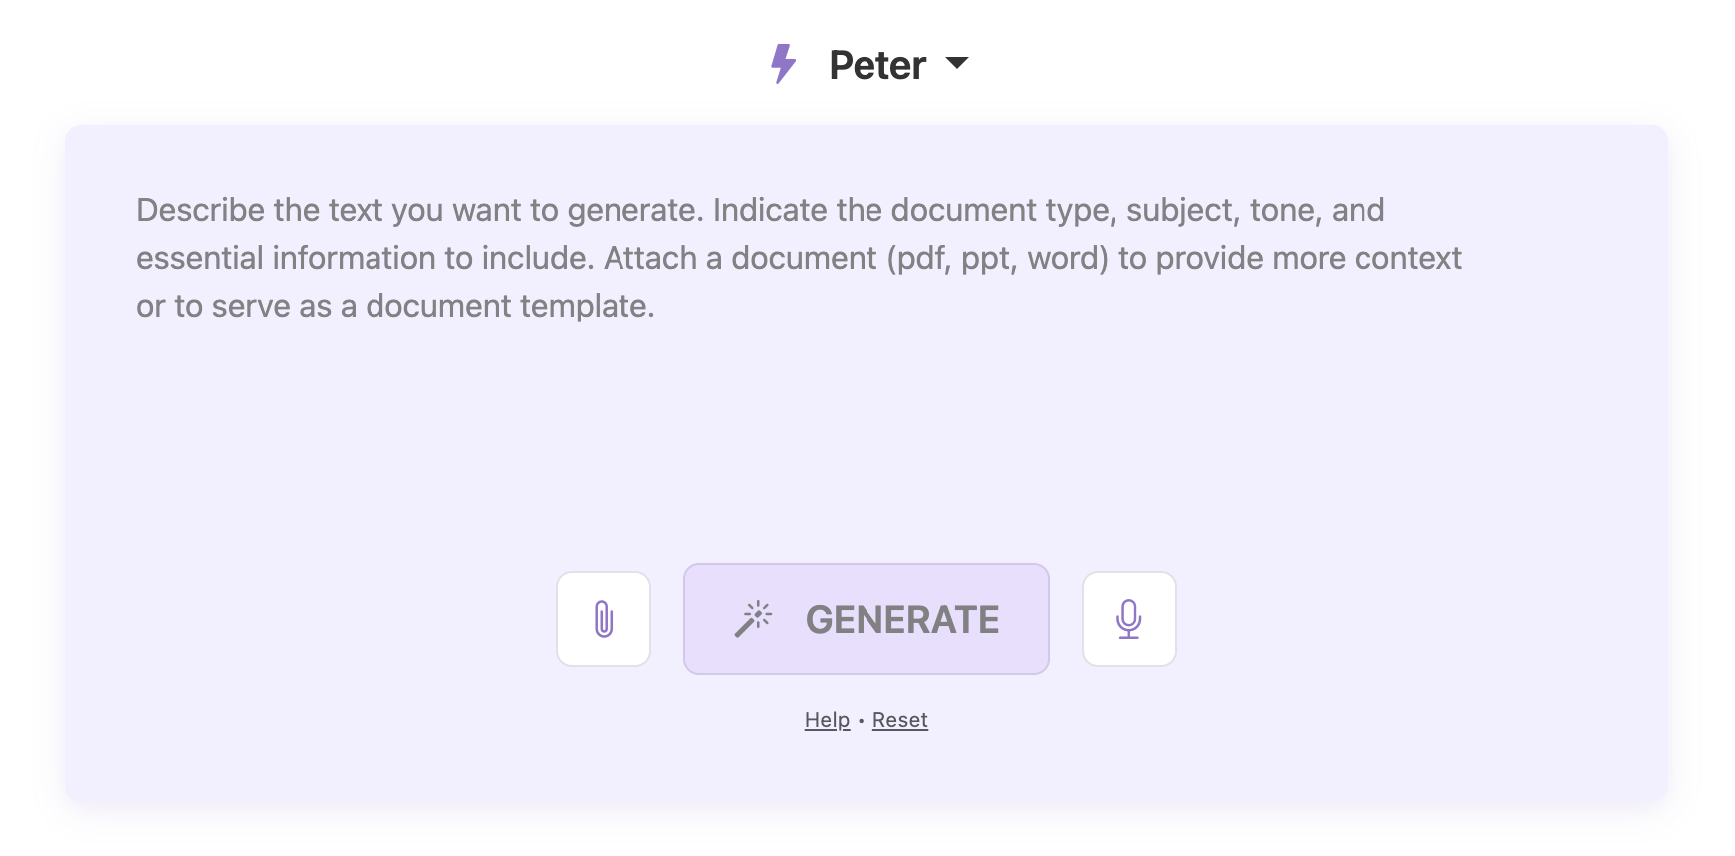Open the Help link
Viewport: 1735px width, 856px height.
[x=825, y=719]
